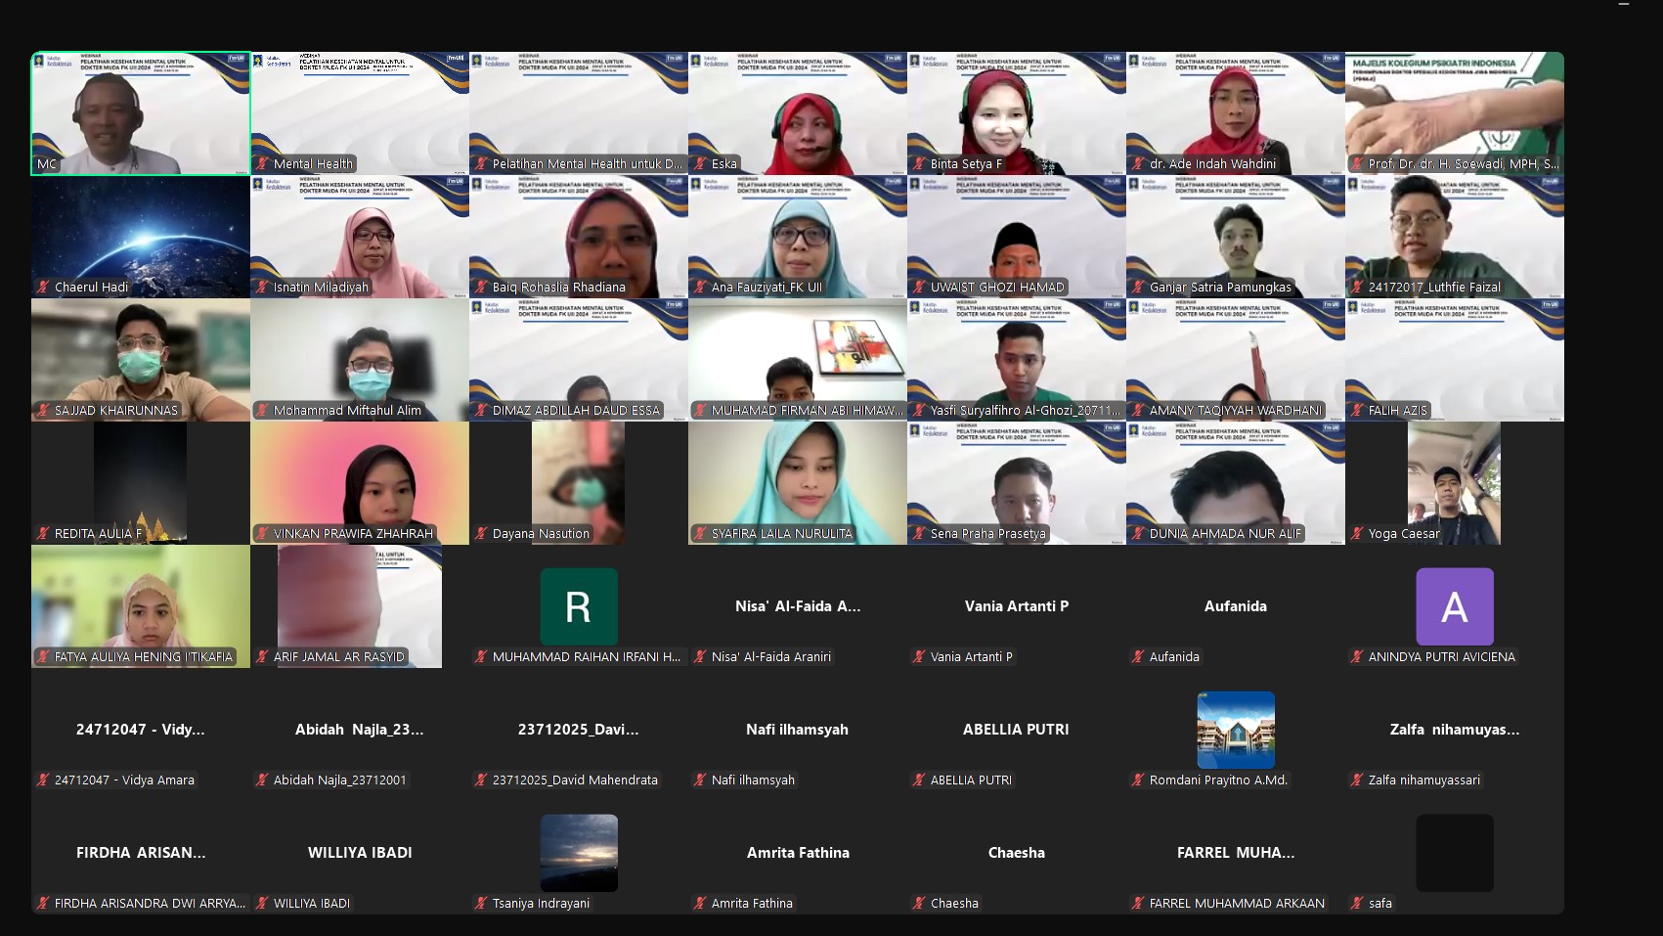Toggle the mute icon beside Zalfa nihamuyassari
The image size is (1663, 936).
pyautogui.click(x=1357, y=780)
